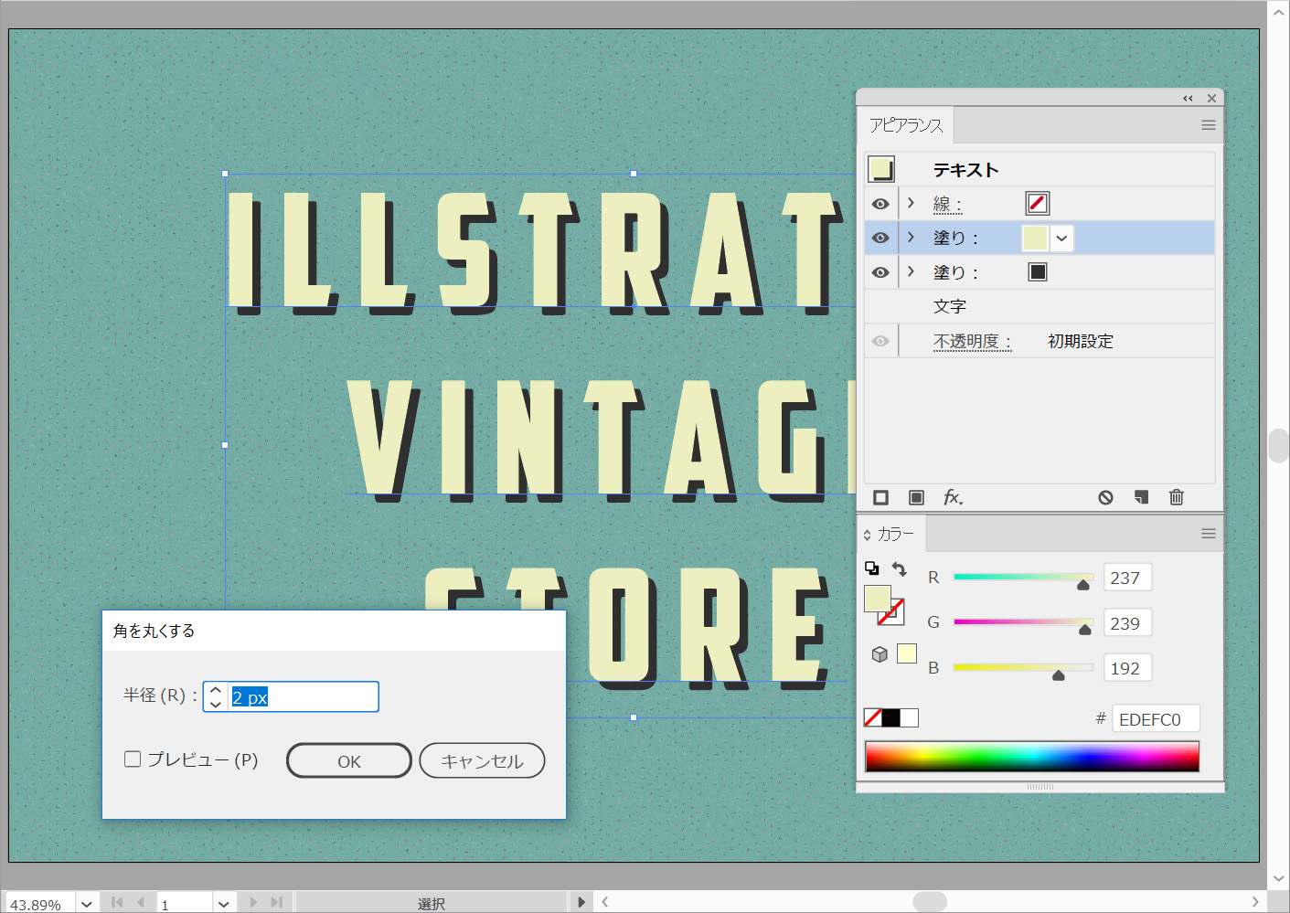This screenshot has height=913, width=1290.
Task: Click the キャンセル button
Action: pyautogui.click(x=482, y=760)
